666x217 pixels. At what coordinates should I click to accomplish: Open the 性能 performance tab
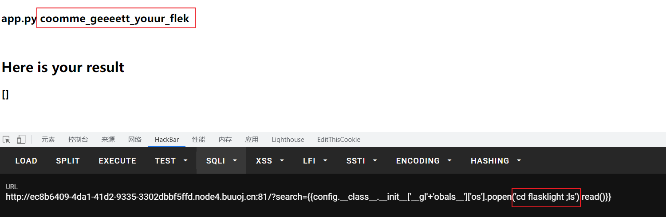tap(199, 140)
